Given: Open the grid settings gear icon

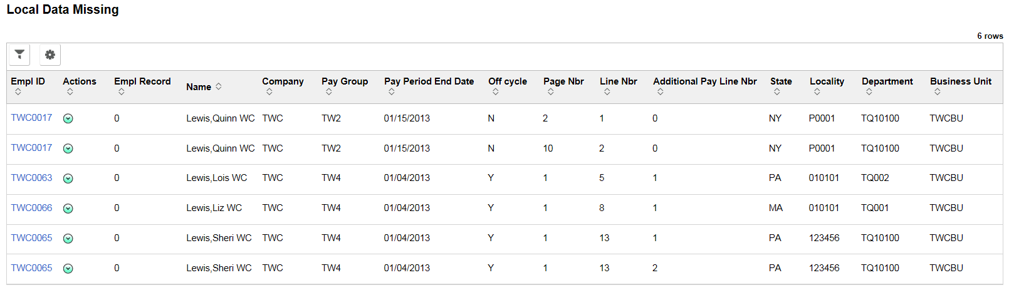Looking at the screenshot, I should pos(50,54).
